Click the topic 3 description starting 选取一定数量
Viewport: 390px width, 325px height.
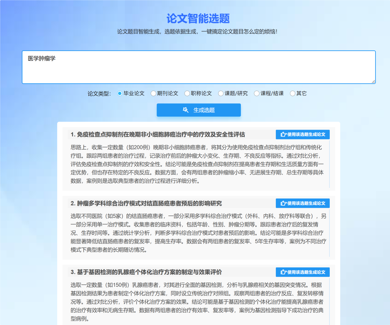pyautogui.click(x=197, y=302)
